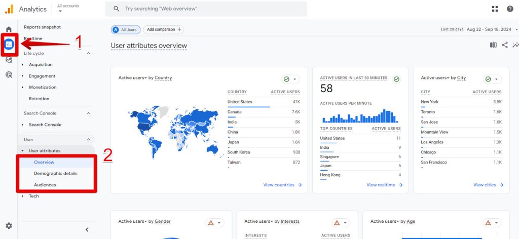This screenshot has height=239, width=519.
Task: Click warning icon on Gender card
Action: (211, 223)
